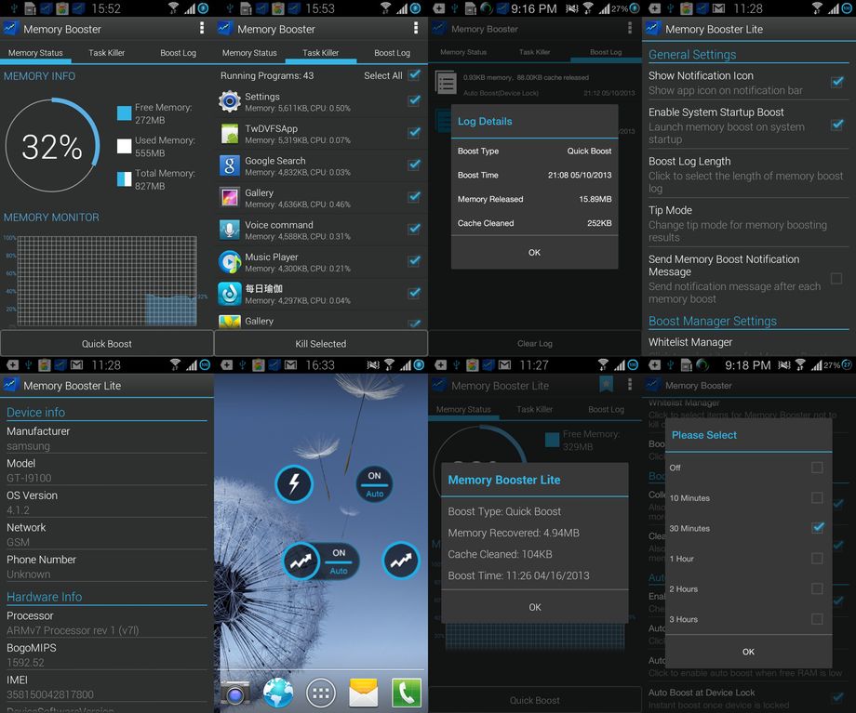This screenshot has height=713, width=856.
Task: Open the Tip Mode selection
Action: (x=747, y=224)
